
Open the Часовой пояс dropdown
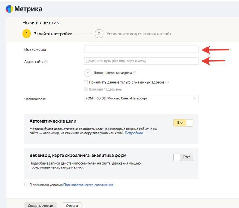click(x=138, y=98)
